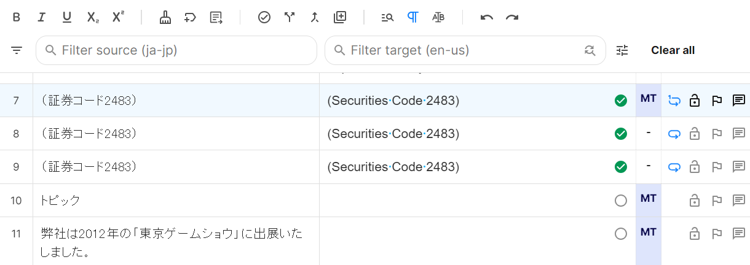Click the confirm segment checkmark icon
750x265 pixels.
264,17
